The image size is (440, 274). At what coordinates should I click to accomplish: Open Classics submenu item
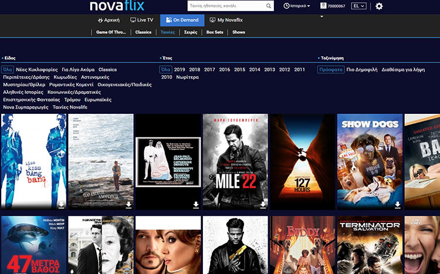[143, 32]
